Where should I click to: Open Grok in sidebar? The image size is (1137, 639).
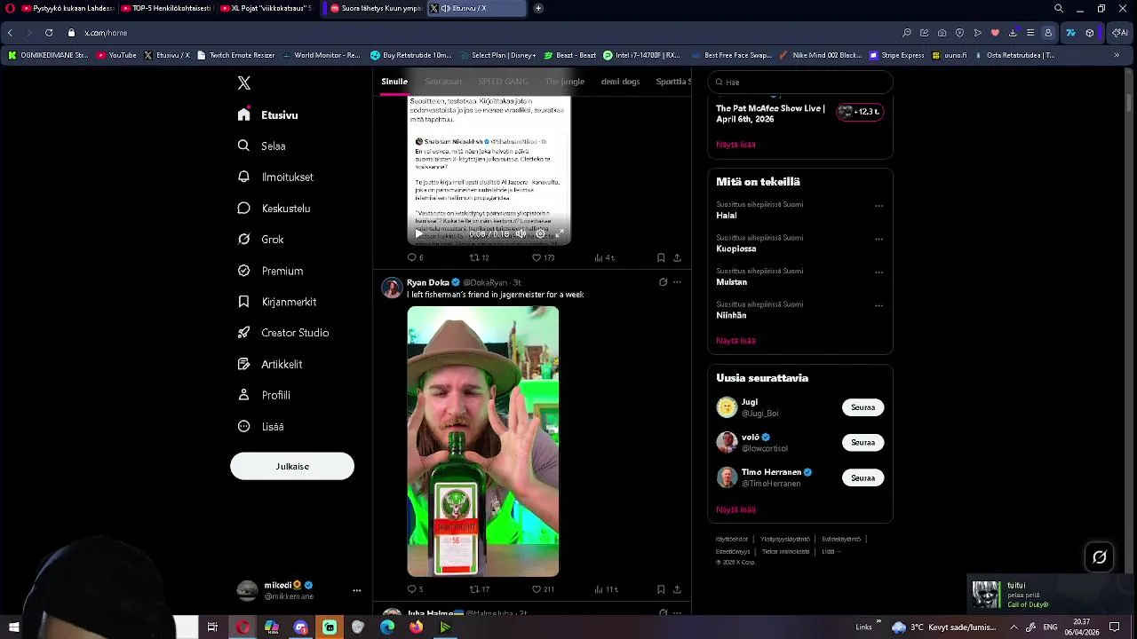(x=260, y=240)
